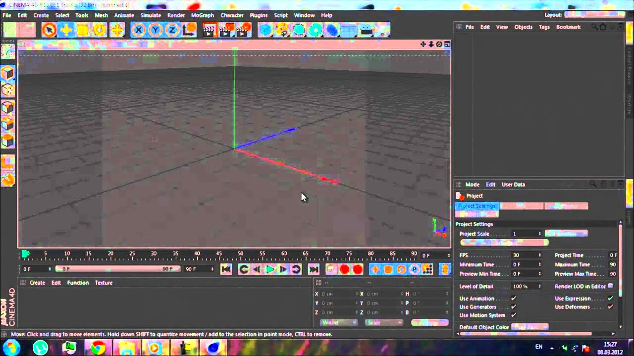
Task: Click the FPS value stepper
Action: point(539,255)
